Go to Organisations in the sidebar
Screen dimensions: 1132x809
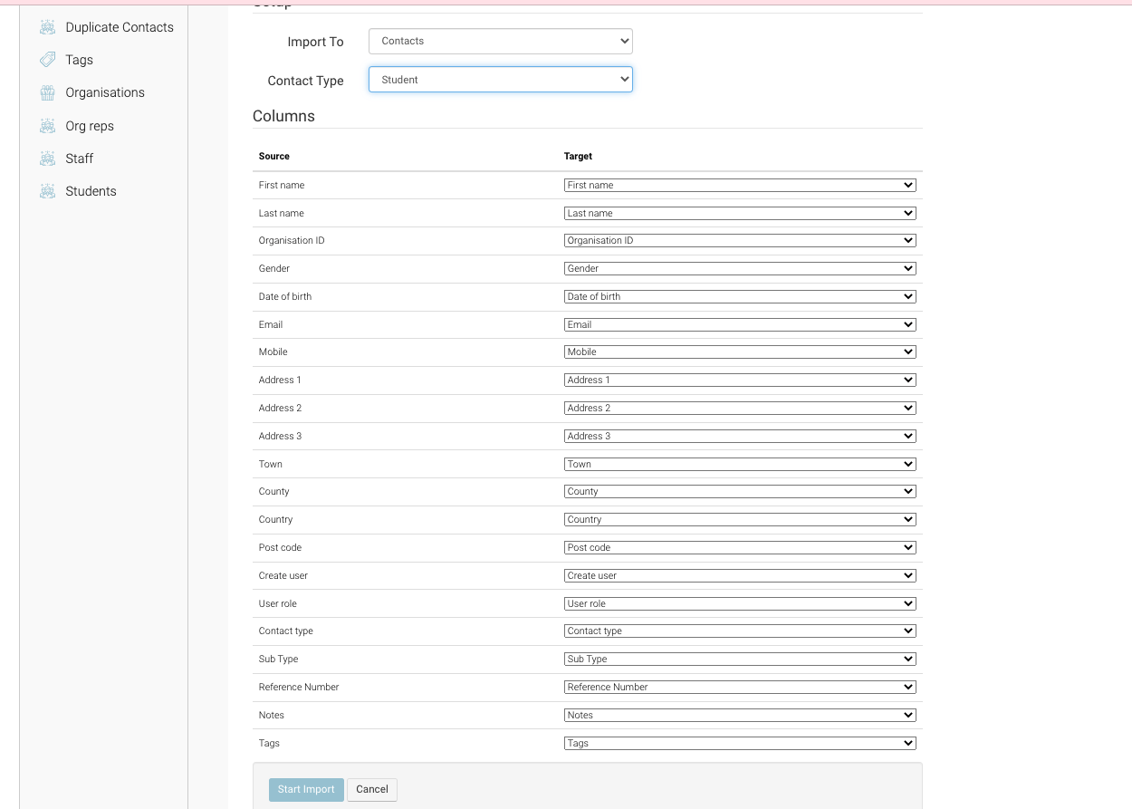[105, 92]
